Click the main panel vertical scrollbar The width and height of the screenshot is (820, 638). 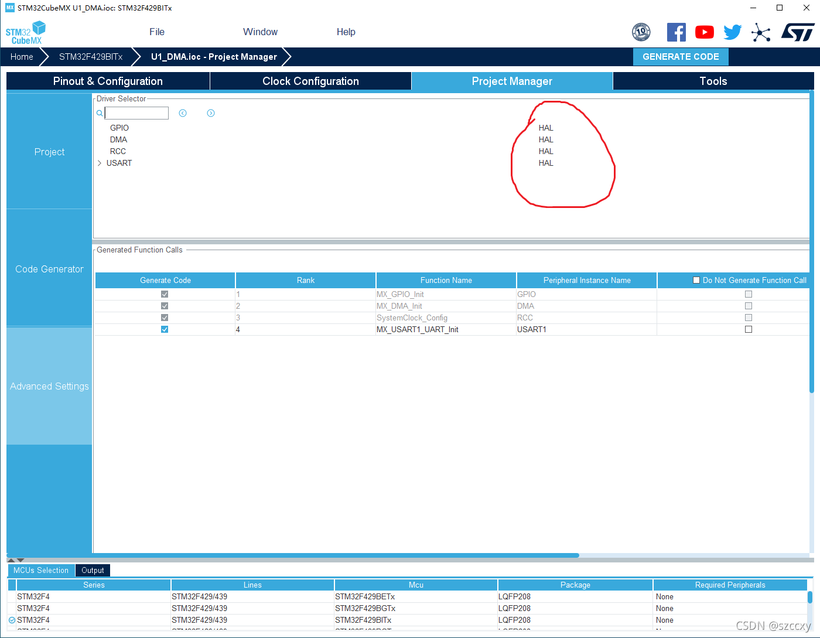812,241
